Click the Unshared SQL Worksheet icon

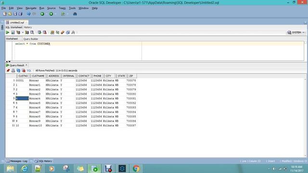[x=52, y=32]
